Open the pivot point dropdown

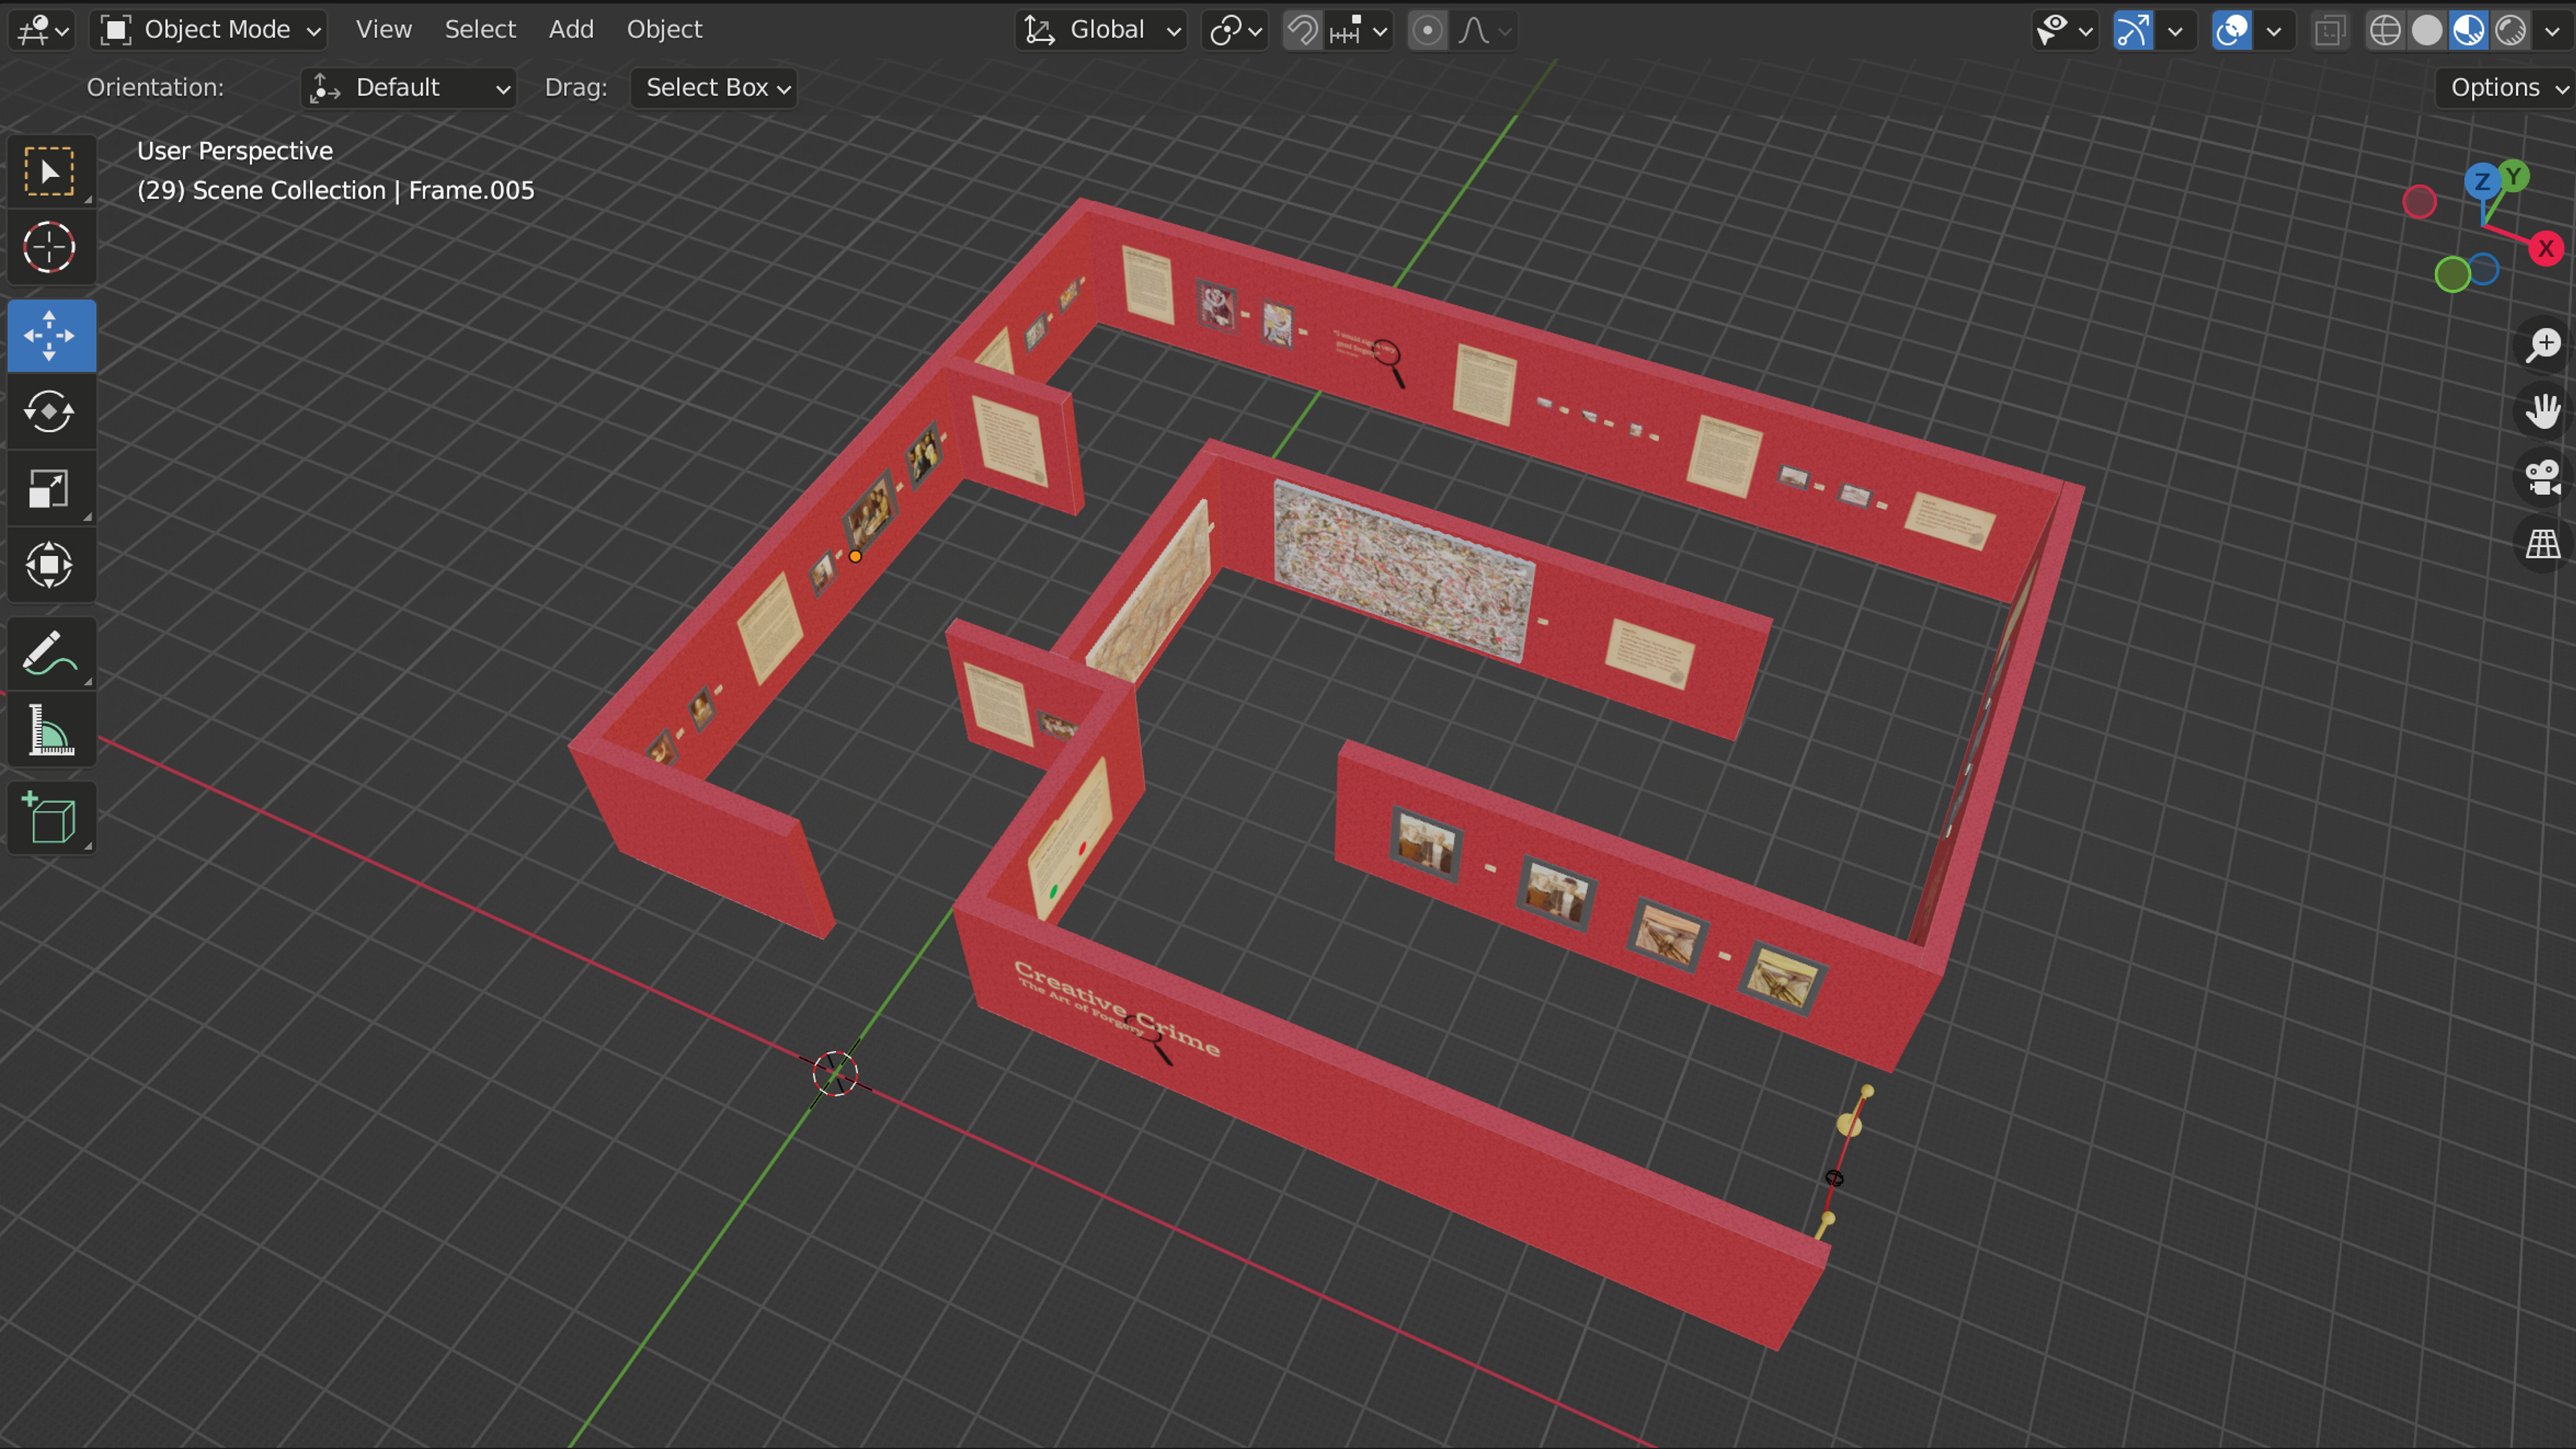1235,30
